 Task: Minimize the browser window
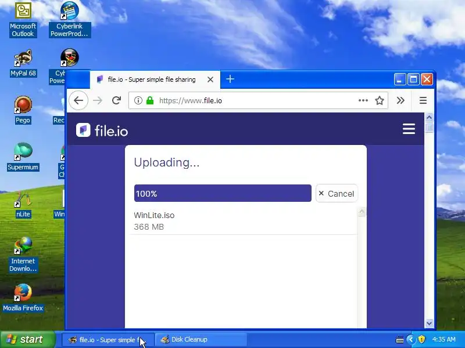point(399,79)
